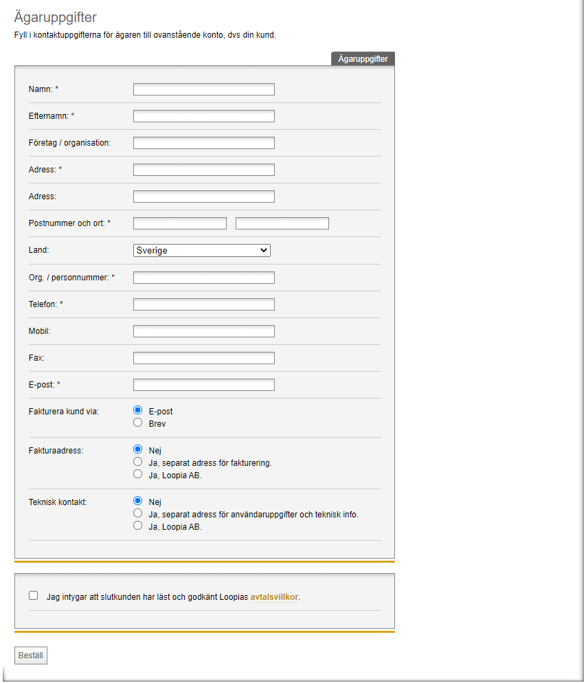588x683 pixels.
Task: Click the Efternamn text field
Action: point(204,116)
